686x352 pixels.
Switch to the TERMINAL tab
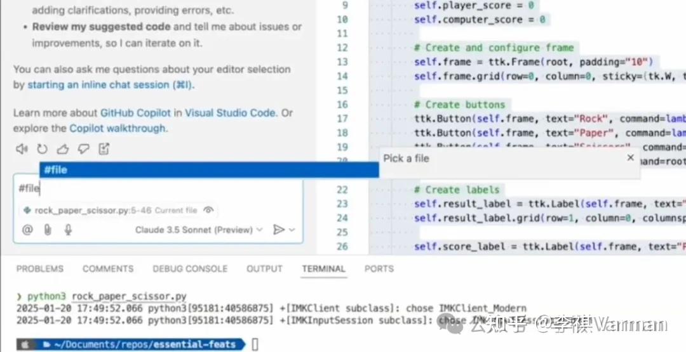pos(324,269)
